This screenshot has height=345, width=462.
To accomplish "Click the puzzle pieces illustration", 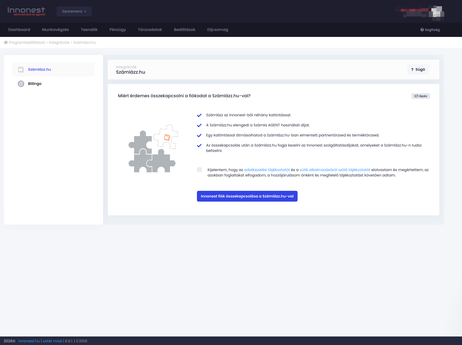I will [x=153, y=149].
